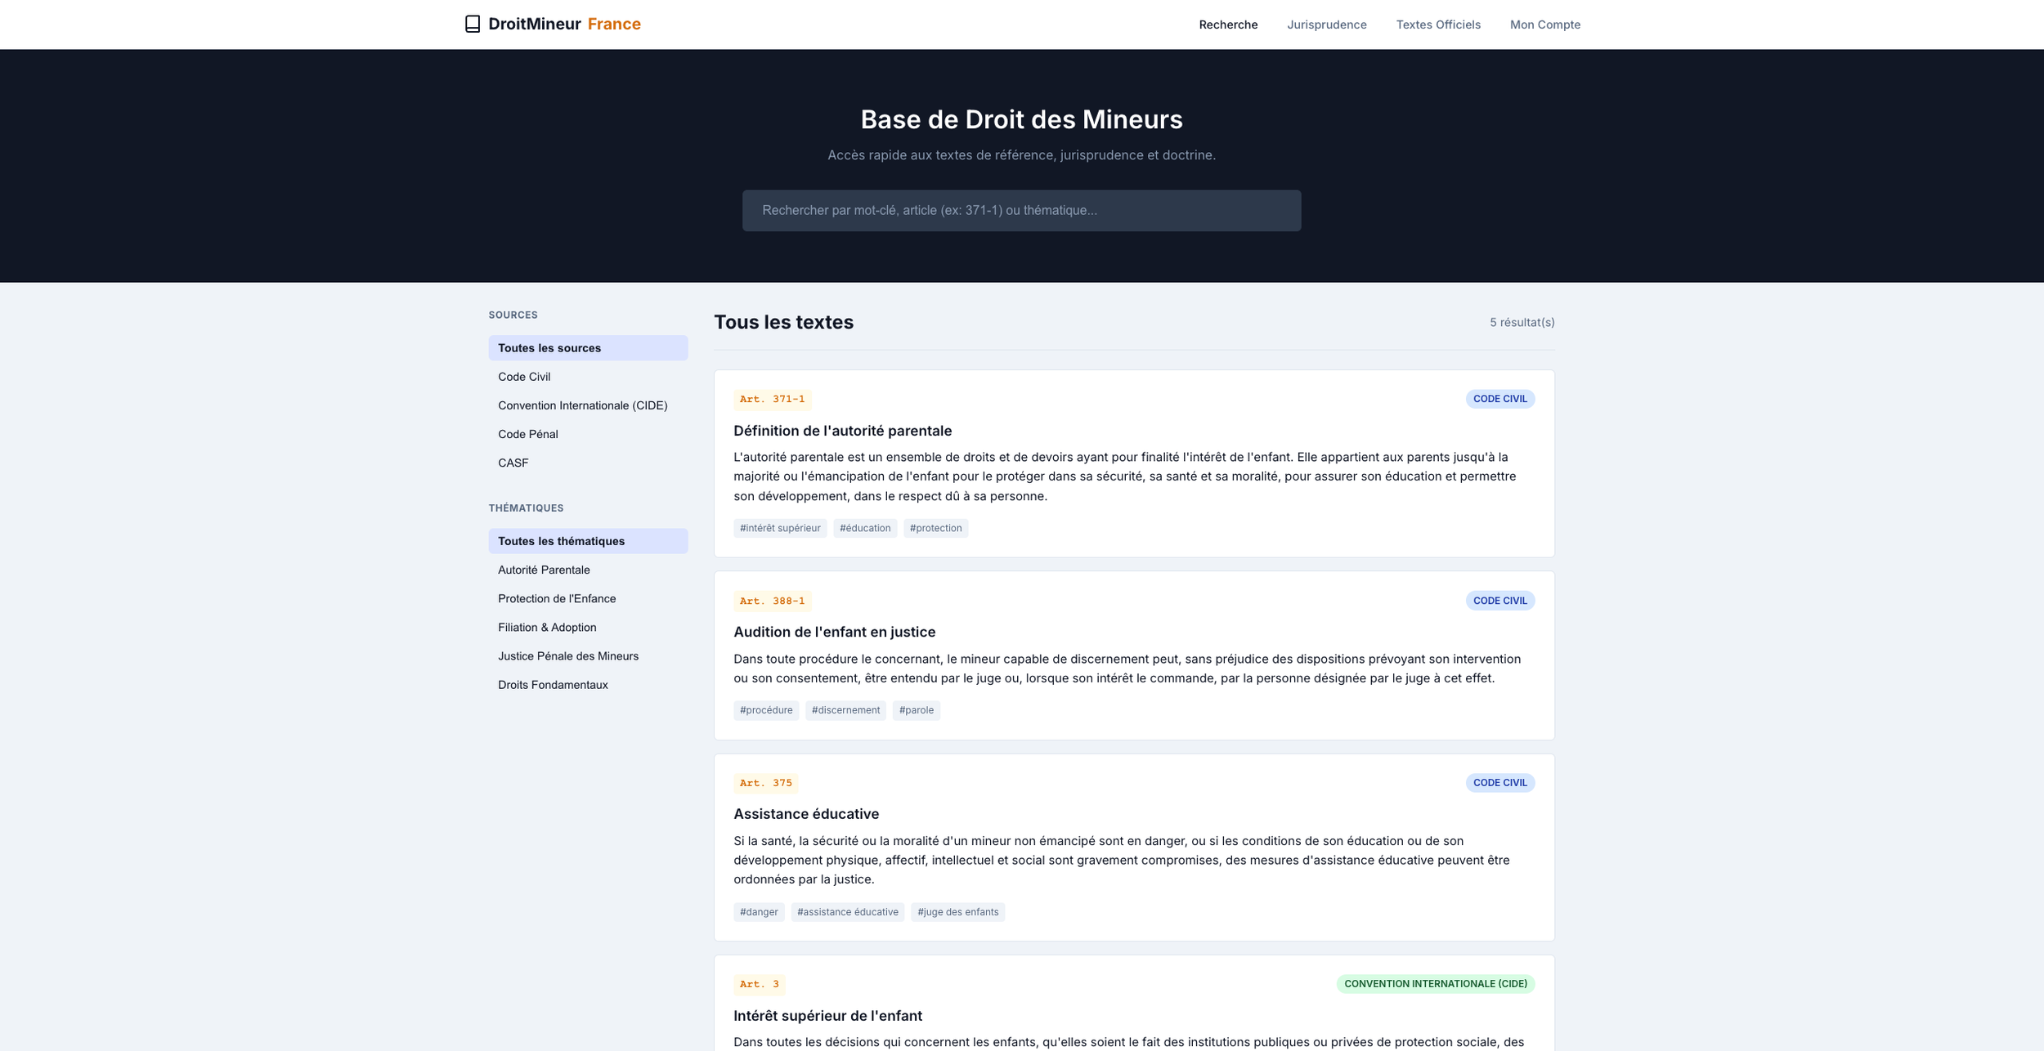The width and height of the screenshot is (2044, 1051).
Task: Open the Jurisprudence nav item
Action: point(1326,25)
